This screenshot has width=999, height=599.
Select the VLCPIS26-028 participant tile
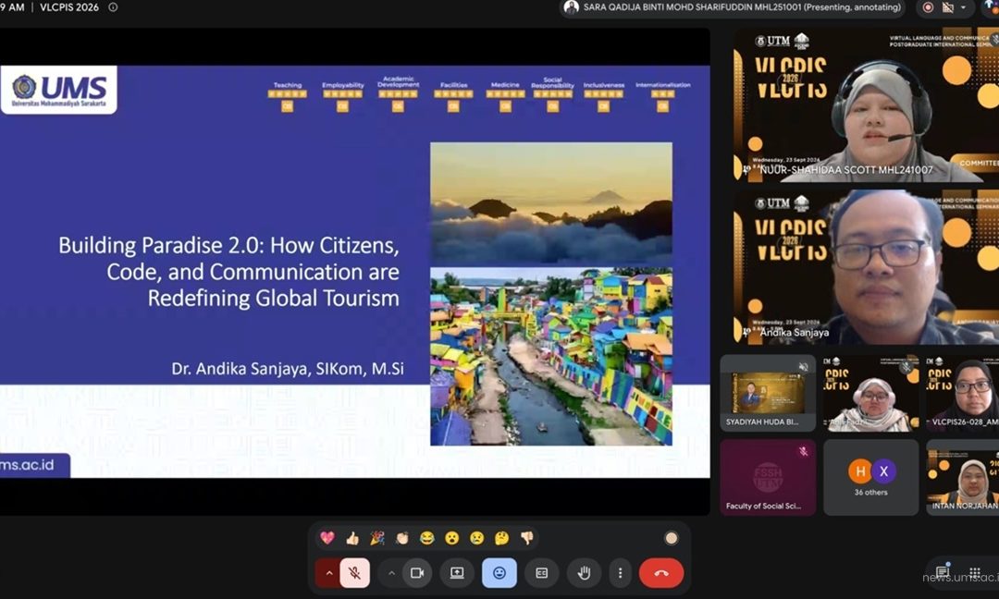[963, 393]
